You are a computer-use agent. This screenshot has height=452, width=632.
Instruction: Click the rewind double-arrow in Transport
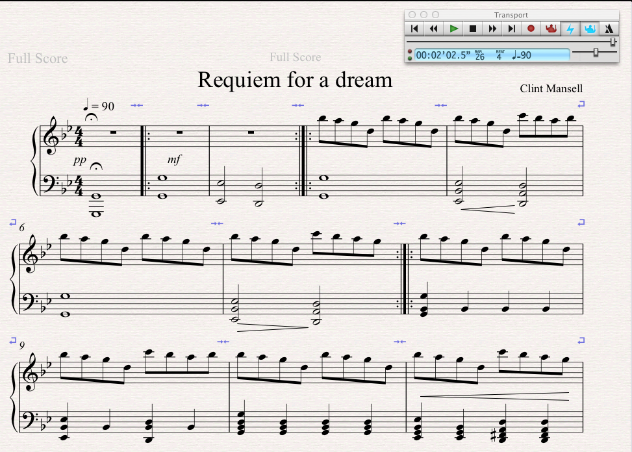(434, 29)
